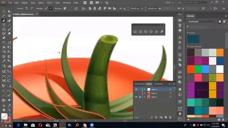Viewport: 228px width, 128px height.
Task: Pick the Magic Wand tool
Action: [4, 16]
